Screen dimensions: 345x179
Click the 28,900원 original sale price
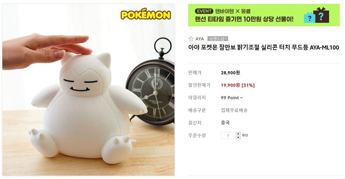(x=230, y=73)
